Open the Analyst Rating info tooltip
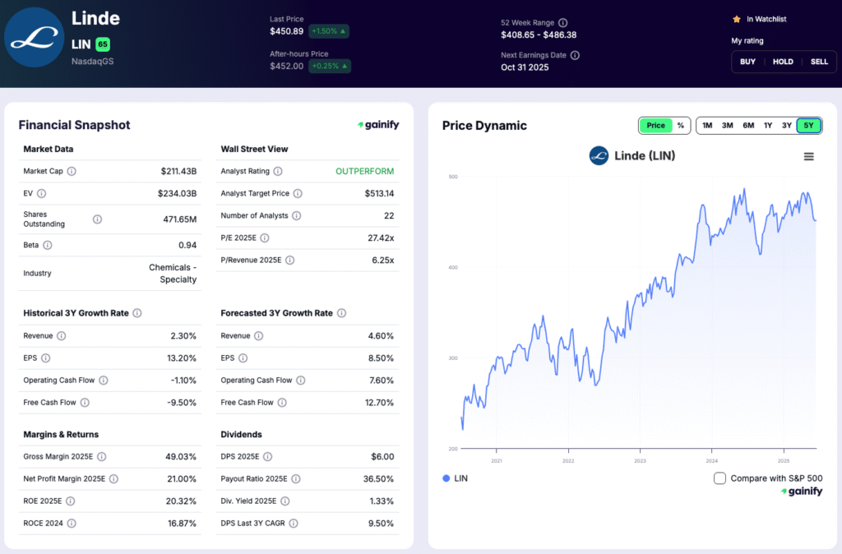 277,171
